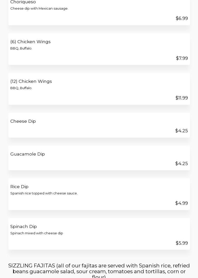Viewport: 198px width, 278px height.
Task: Click the $7.99 price for six wings
Action: 182,58
